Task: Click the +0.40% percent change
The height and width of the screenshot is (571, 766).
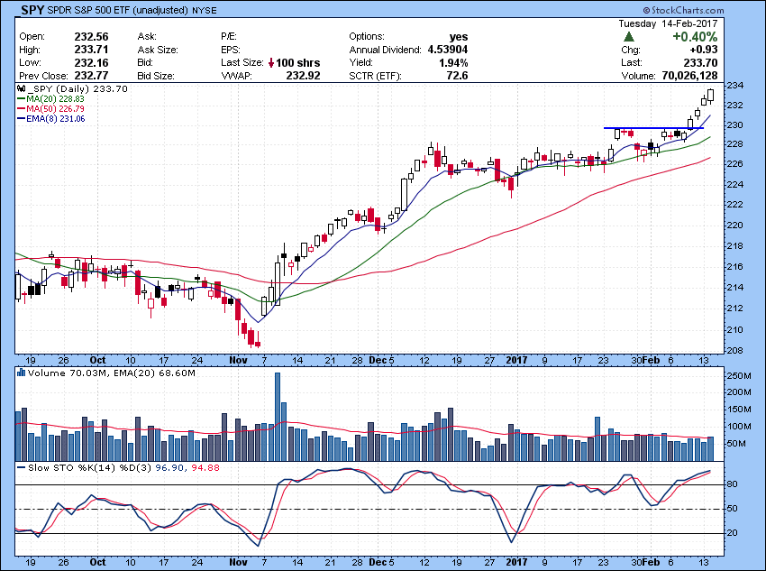Action: click(695, 37)
